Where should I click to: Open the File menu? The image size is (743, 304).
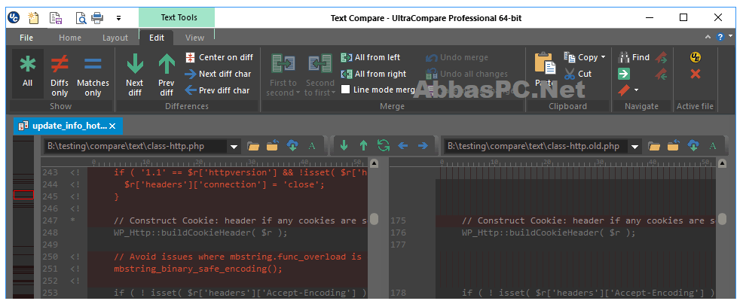[26, 38]
